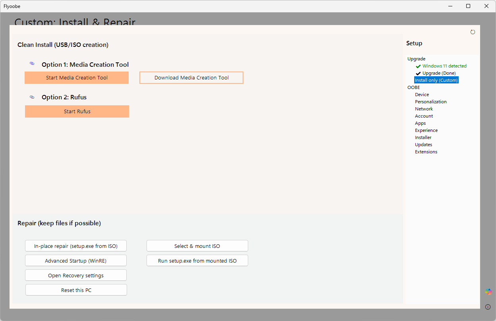Viewport: 496px width, 321px height.
Task: Run In-place repair (setup.exe from ISO)
Action: click(76, 246)
